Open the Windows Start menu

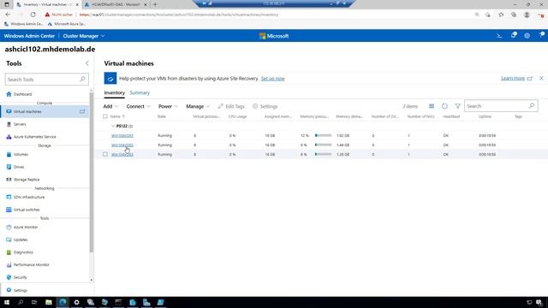tap(7, 302)
